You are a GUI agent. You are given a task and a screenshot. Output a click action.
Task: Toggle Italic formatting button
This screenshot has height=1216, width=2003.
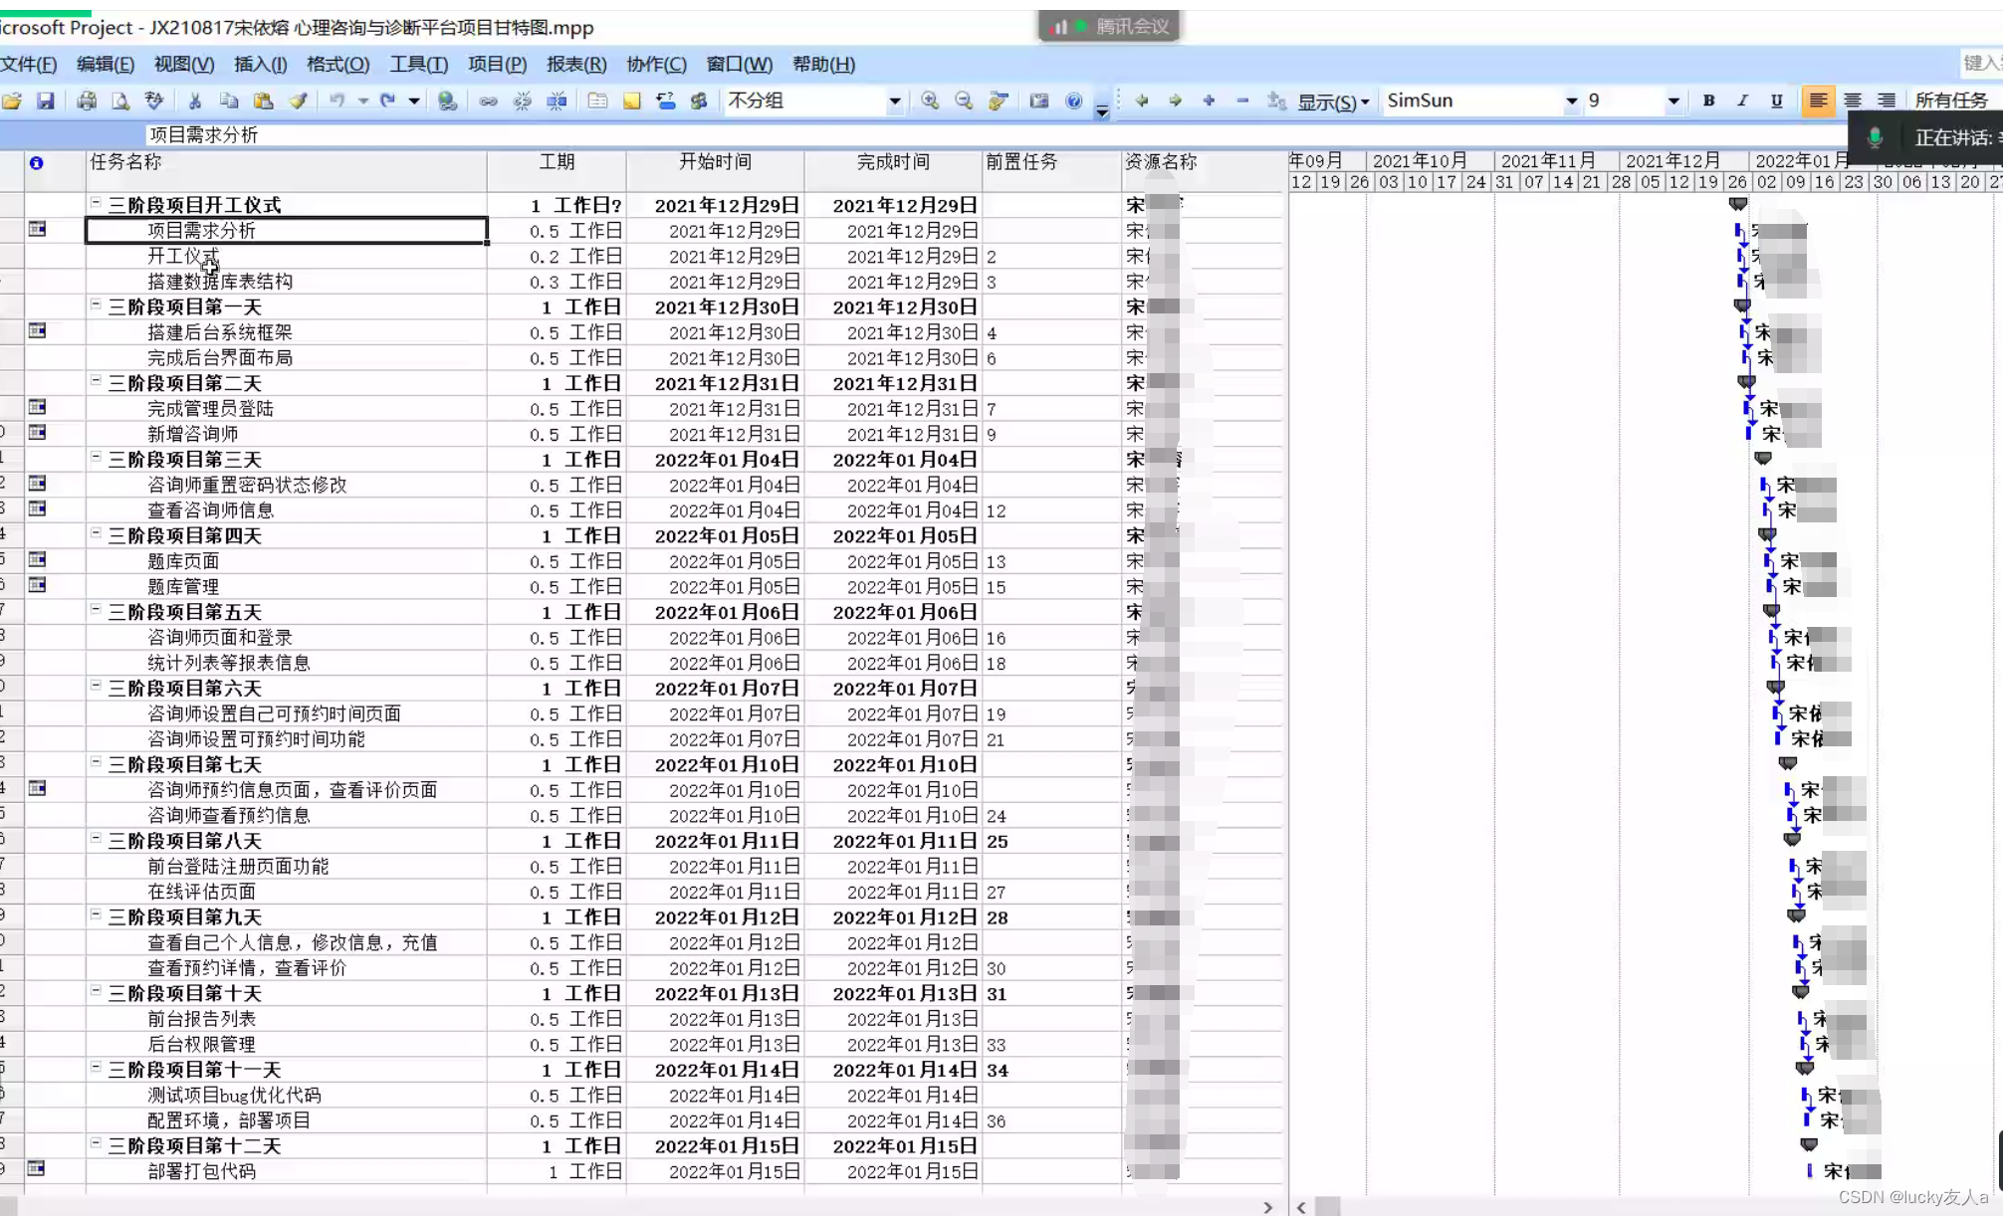[x=1742, y=101]
